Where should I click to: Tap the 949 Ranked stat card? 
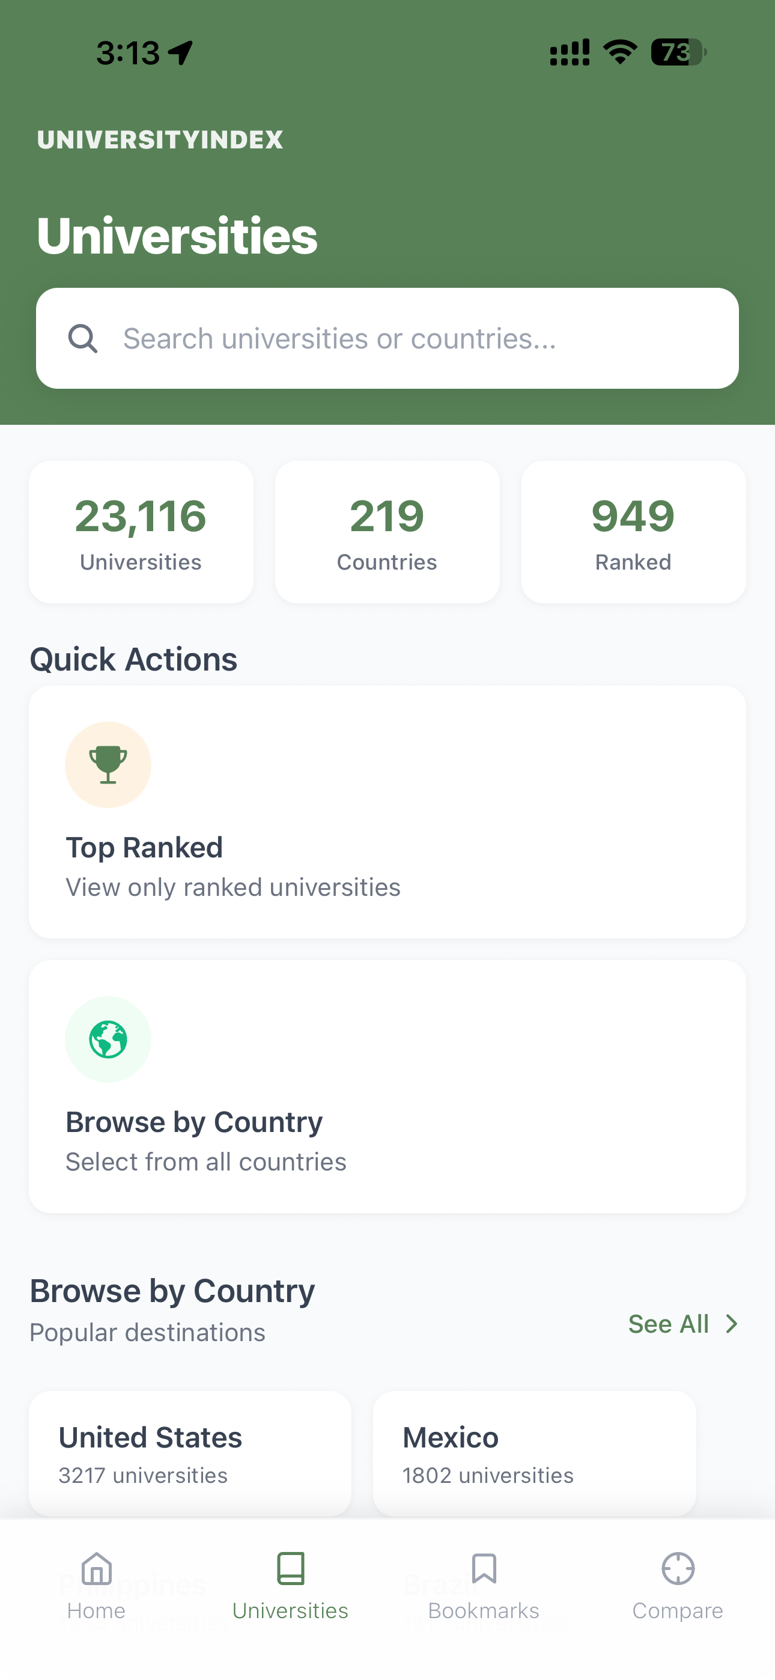tap(633, 532)
